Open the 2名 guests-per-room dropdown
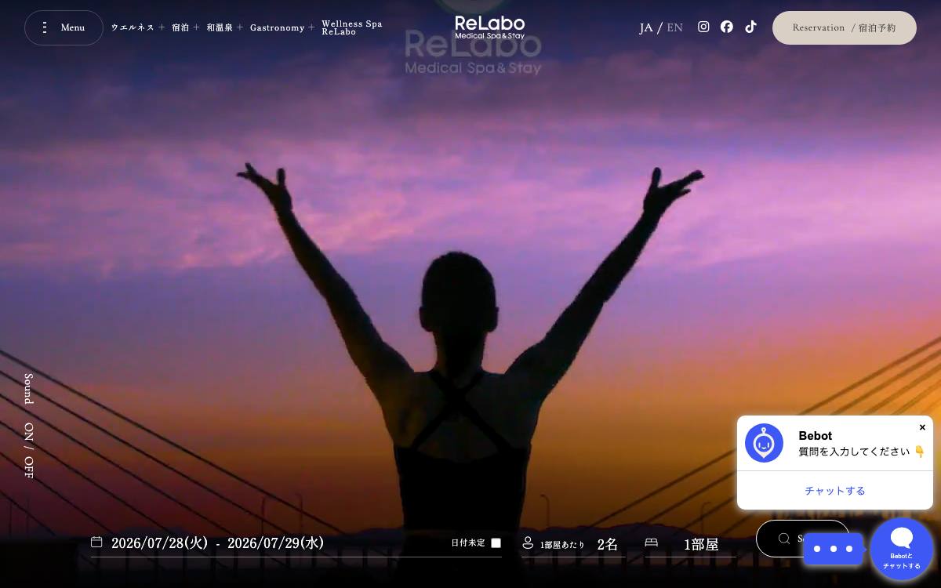Image resolution: width=941 pixels, height=588 pixels. (x=608, y=544)
